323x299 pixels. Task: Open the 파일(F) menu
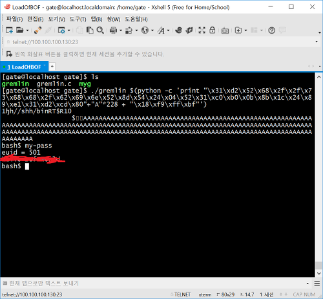14,19
